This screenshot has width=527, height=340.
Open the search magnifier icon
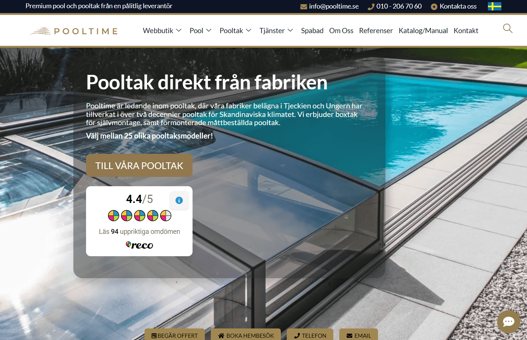(507, 28)
